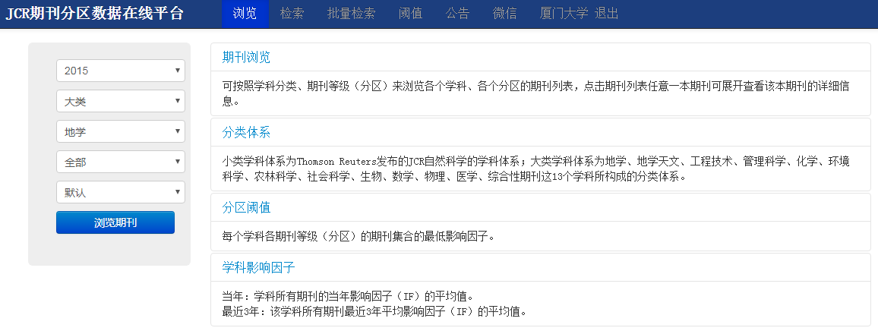Open the 地学 subject dropdown

click(x=121, y=131)
